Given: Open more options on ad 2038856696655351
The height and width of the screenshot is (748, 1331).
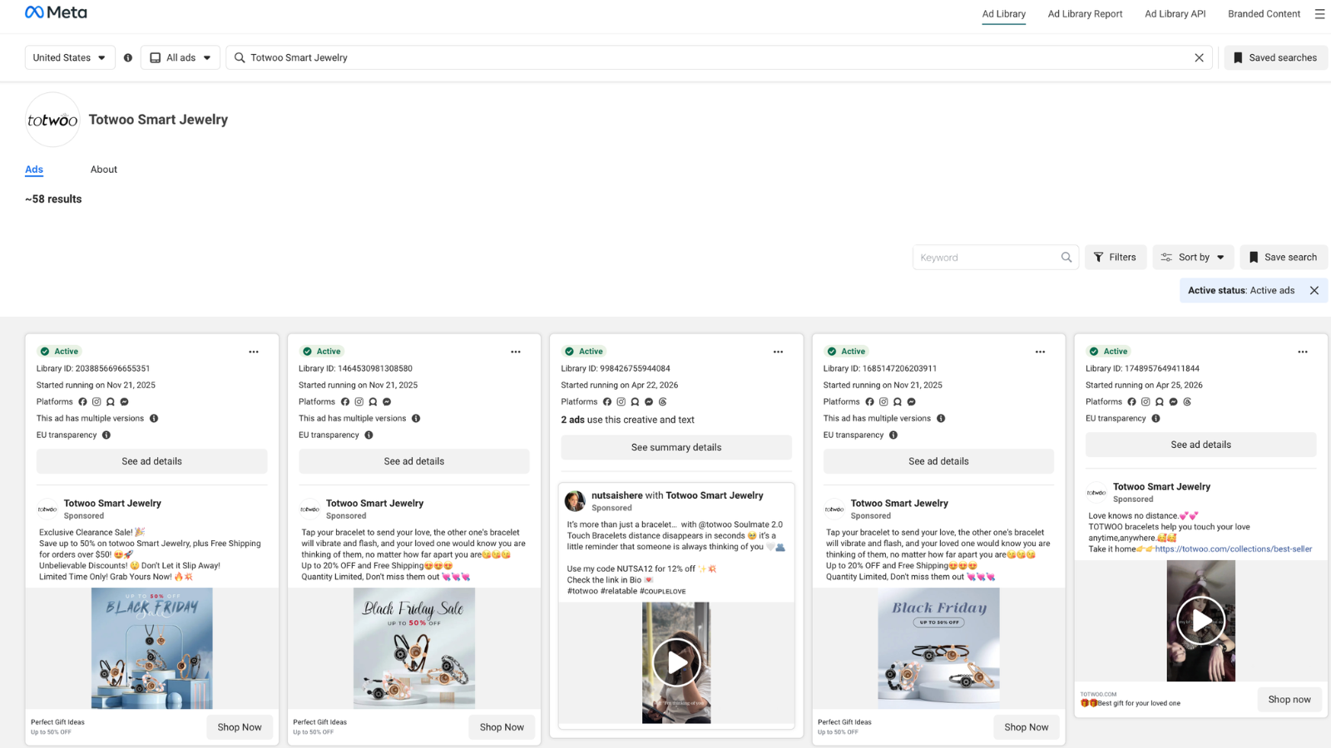Looking at the screenshot, I should coord(254,352).
